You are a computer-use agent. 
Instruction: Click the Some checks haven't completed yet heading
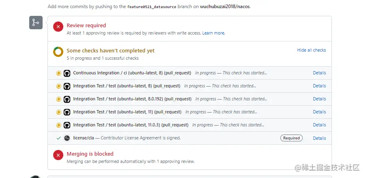coord(110,50)
